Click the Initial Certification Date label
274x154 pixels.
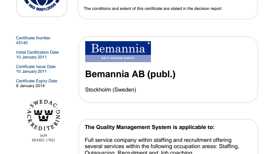pyautogui.click(x=37, y=52)
